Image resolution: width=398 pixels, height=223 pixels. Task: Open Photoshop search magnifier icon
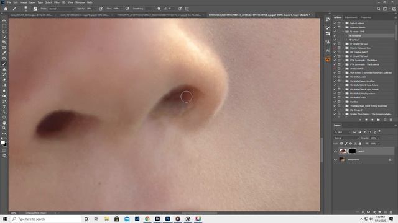pyautogui.click(x=379, y=9)
